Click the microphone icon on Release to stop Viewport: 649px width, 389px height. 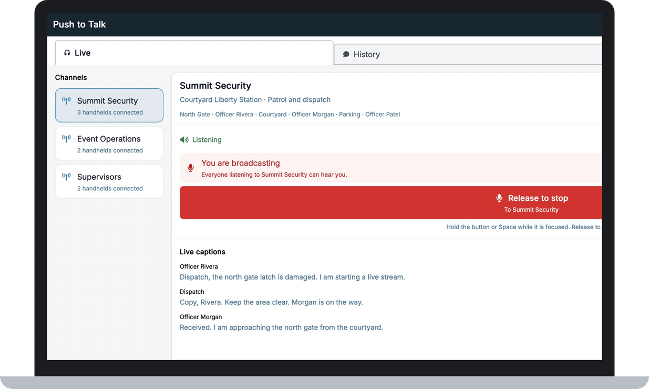[500, 198]
